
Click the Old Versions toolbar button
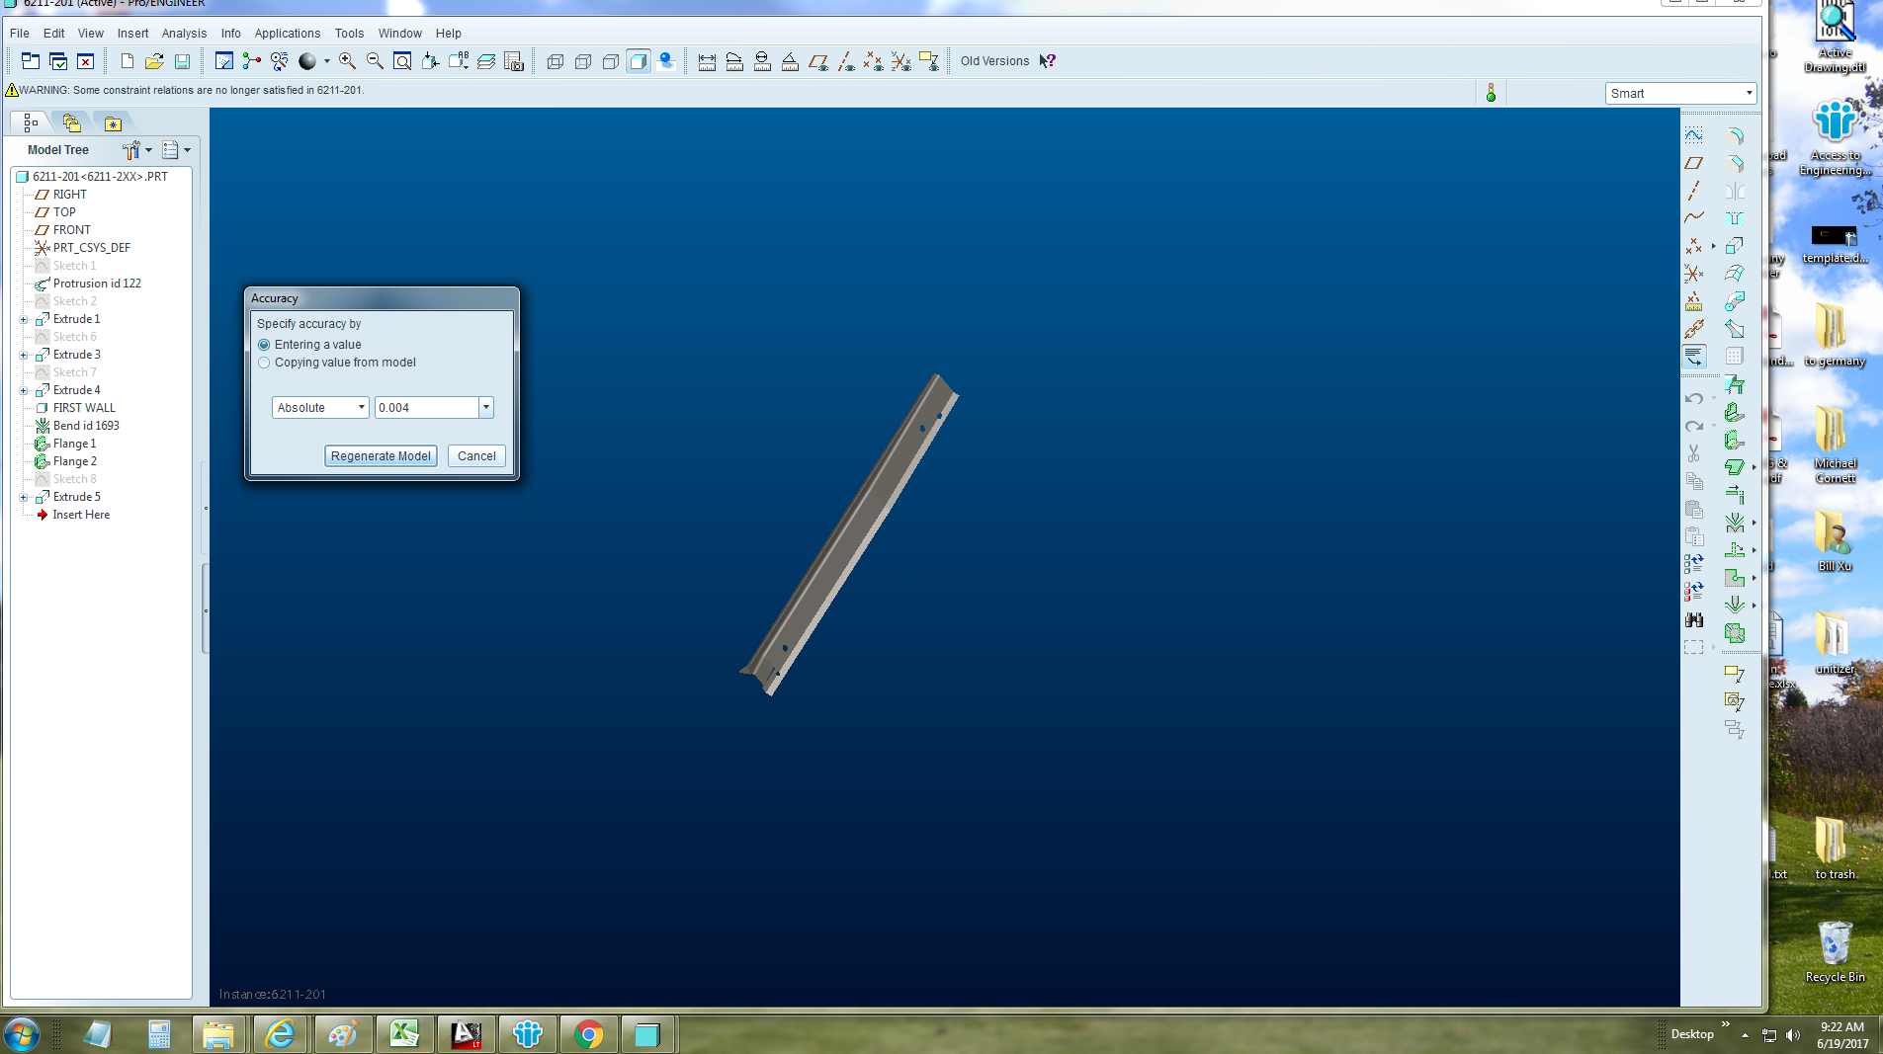point(994,61)
